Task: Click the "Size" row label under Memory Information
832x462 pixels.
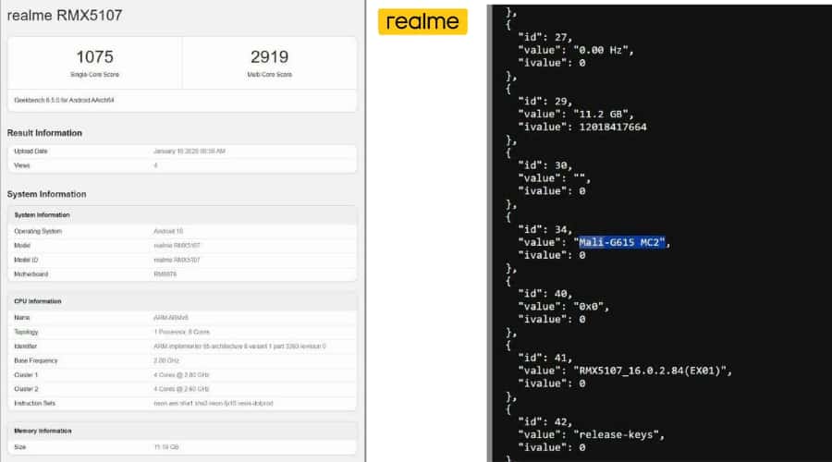Action: (x=19, y=447)
